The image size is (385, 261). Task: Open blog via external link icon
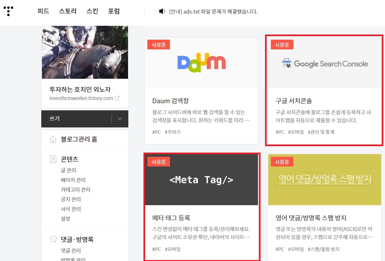(117, 98)
